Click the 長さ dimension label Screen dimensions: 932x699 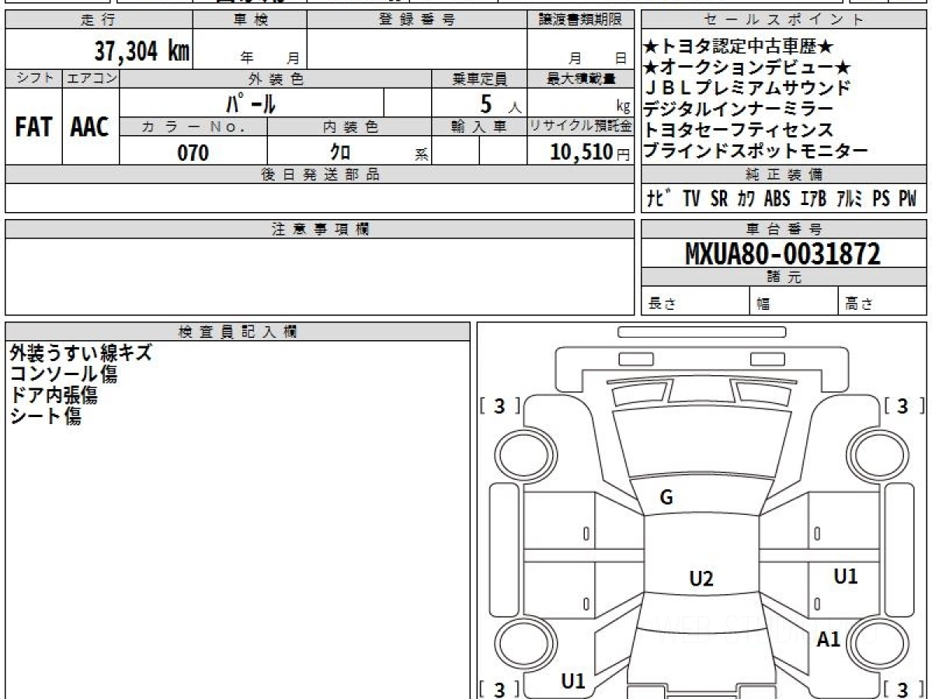tap(662, 304)
